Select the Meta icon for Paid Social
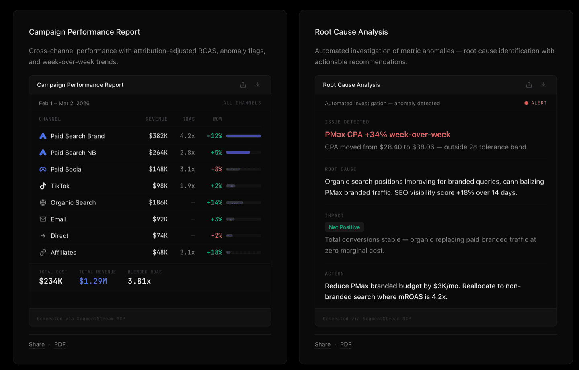579x370 pixels. point(43,169)
